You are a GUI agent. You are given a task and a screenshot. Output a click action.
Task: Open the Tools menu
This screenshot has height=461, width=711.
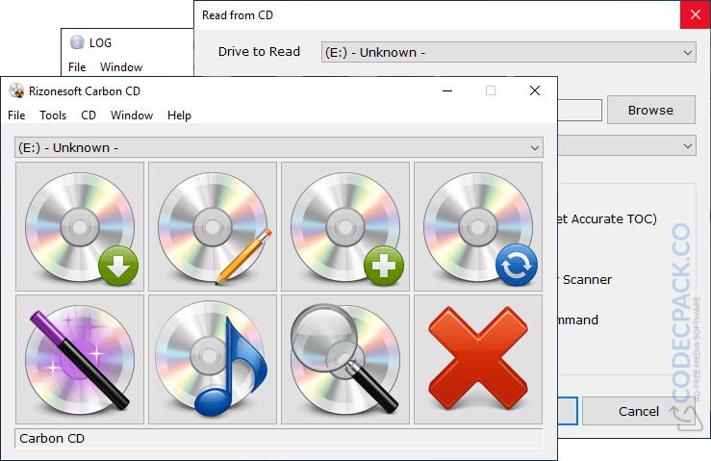[53, 115]
